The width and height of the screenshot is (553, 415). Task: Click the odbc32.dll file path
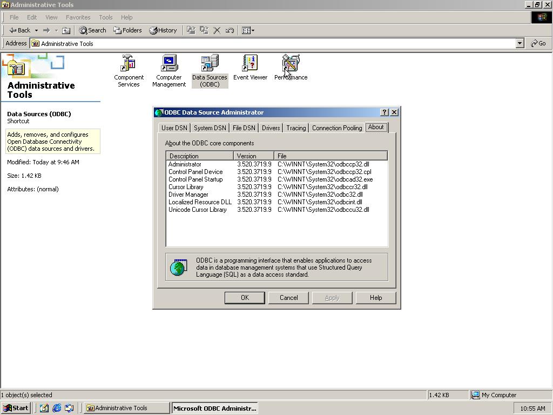[x=320, y=195]
